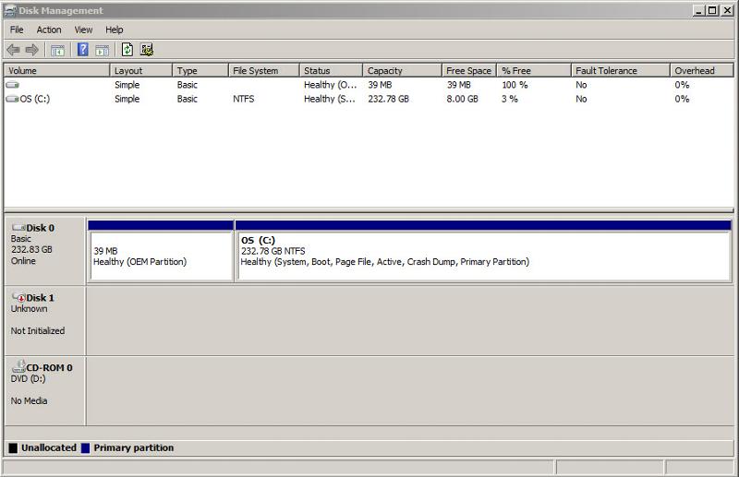Click the NTFS file system cell
Viewport: 739px width, 477px height.
(244, 99)
